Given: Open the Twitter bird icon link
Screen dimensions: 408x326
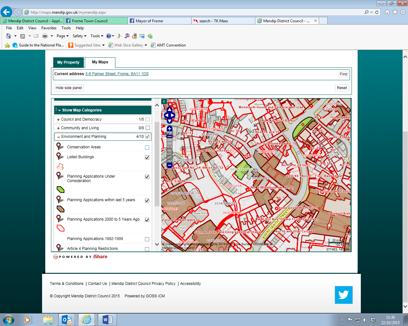Looking at the screenshot, I should pos(344,295).
